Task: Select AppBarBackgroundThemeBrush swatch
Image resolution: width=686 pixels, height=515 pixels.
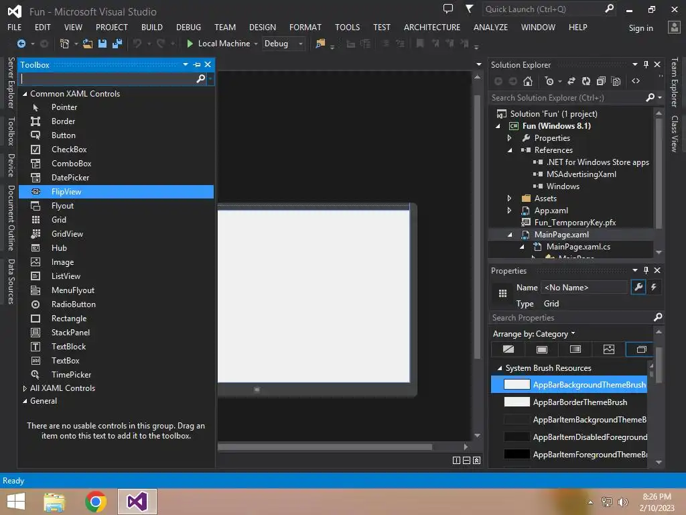Action: [517, 384]
